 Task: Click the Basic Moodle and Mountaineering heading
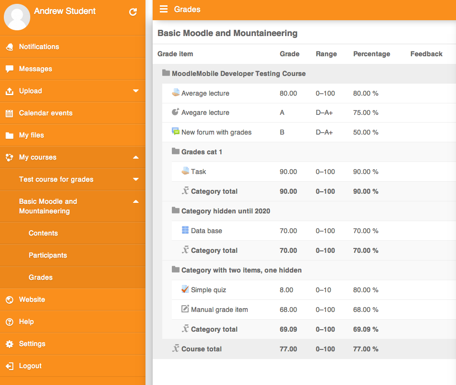(x=228, y=33)
